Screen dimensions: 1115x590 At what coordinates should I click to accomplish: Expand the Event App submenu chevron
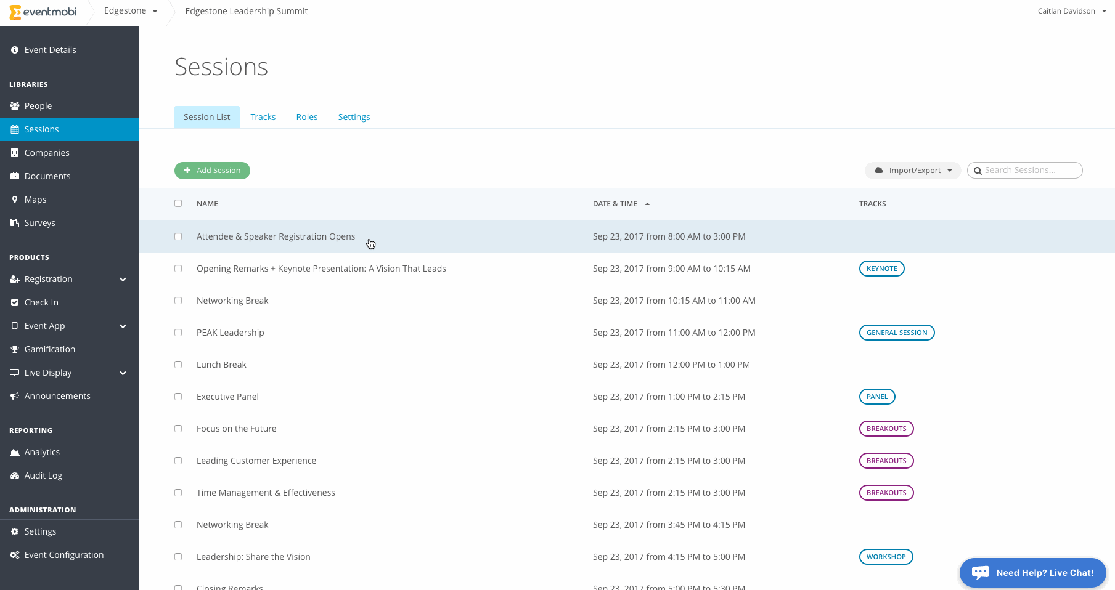click(x=123, y=326)
